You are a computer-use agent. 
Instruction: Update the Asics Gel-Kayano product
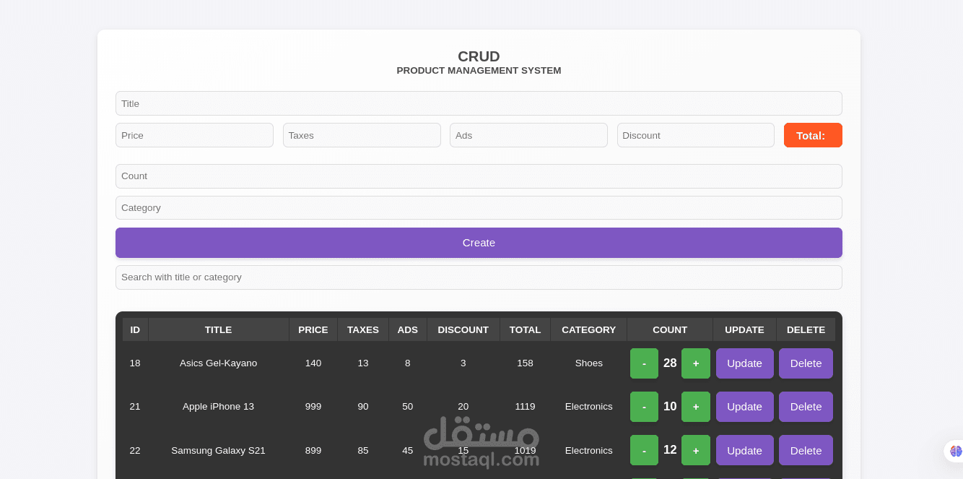pos(744,363)
